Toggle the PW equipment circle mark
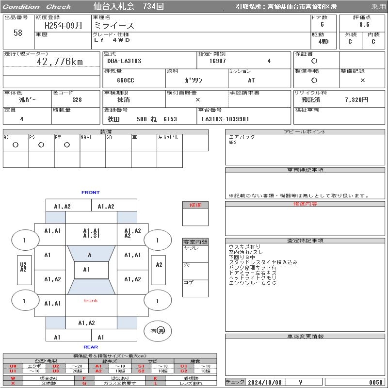Screen dimensions: 388x388 67,145
